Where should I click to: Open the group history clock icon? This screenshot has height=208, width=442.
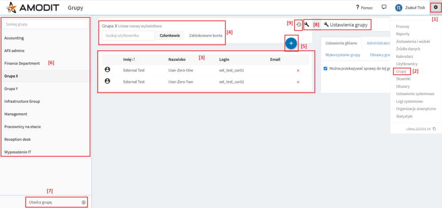(x=299, y=25)
